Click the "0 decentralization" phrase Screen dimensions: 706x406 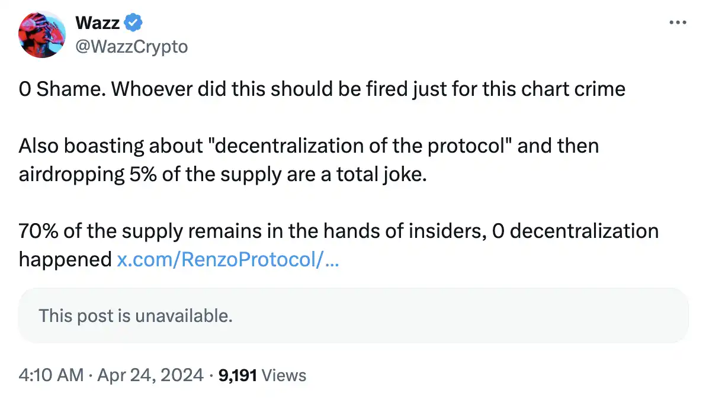point(575,231)
